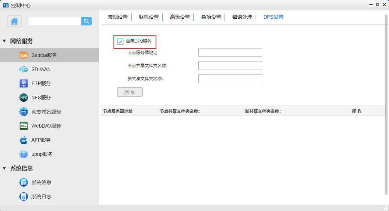The width and height of the screenshot is (389, 211).
Task: Click the 添加 button
Action: tap(130, 92)
